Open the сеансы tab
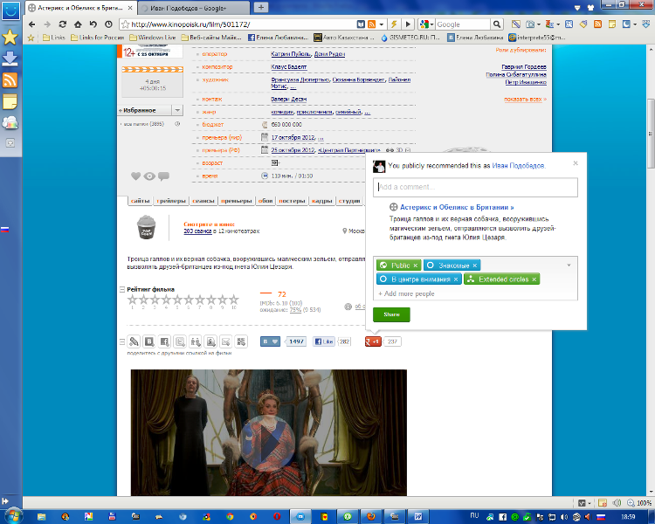Image resolution: width=655 pixels, height=524 pixels. point(203,201)
